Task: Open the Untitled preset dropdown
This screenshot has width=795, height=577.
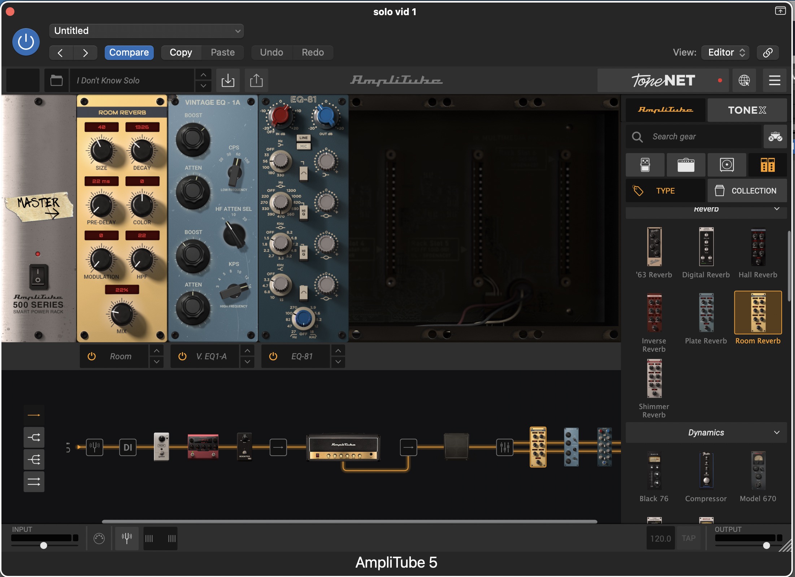Action: pos(146,31)
